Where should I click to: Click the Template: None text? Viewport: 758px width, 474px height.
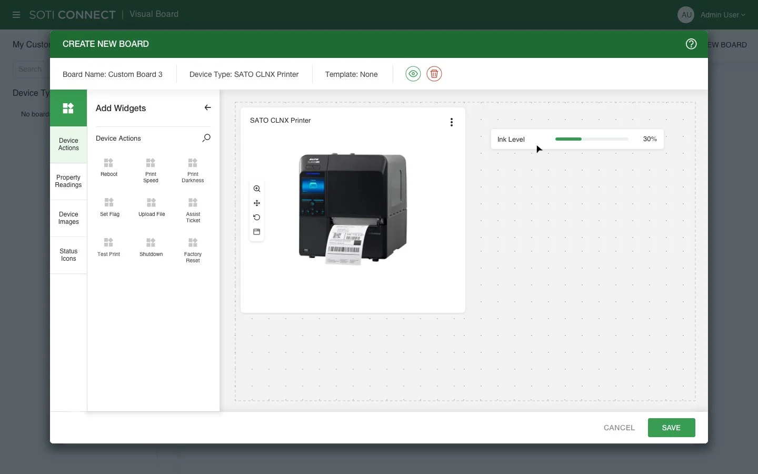pyautogui.click(x=351, y=74)
